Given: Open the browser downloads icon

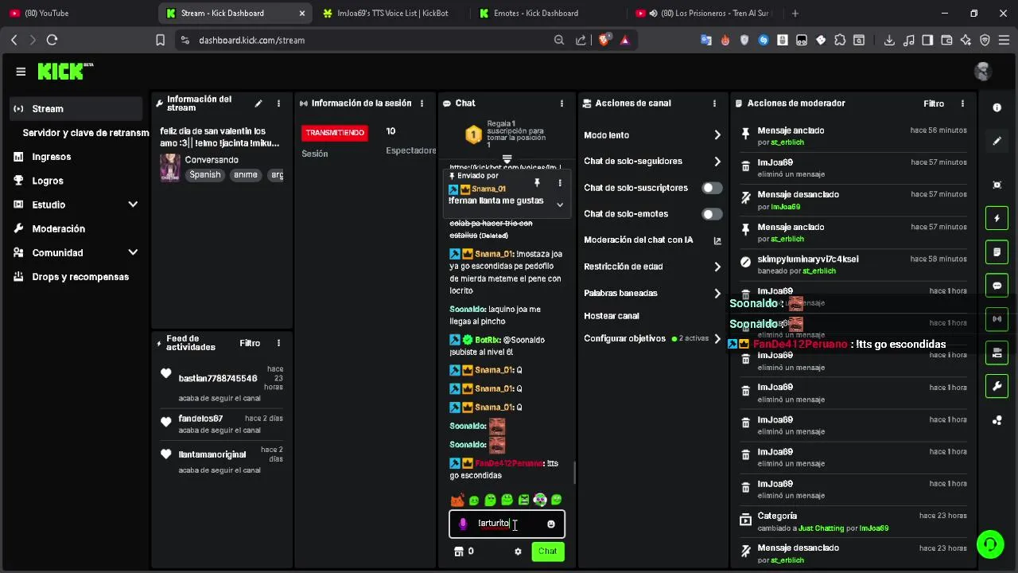Looking at the screenshot, I should pos(889,40).
